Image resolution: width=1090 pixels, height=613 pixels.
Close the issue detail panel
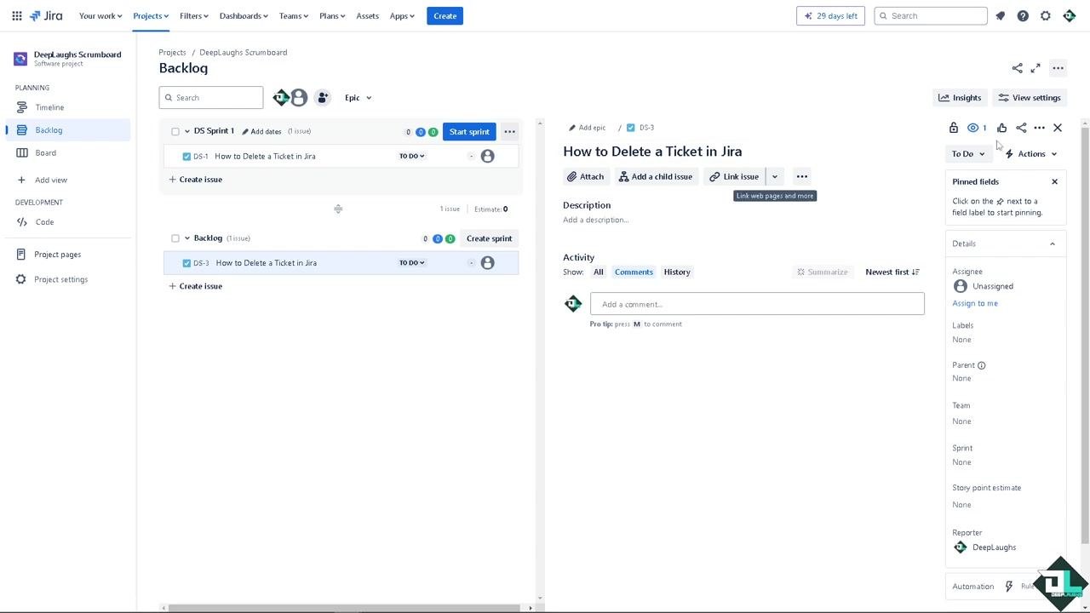(1058, 128)
